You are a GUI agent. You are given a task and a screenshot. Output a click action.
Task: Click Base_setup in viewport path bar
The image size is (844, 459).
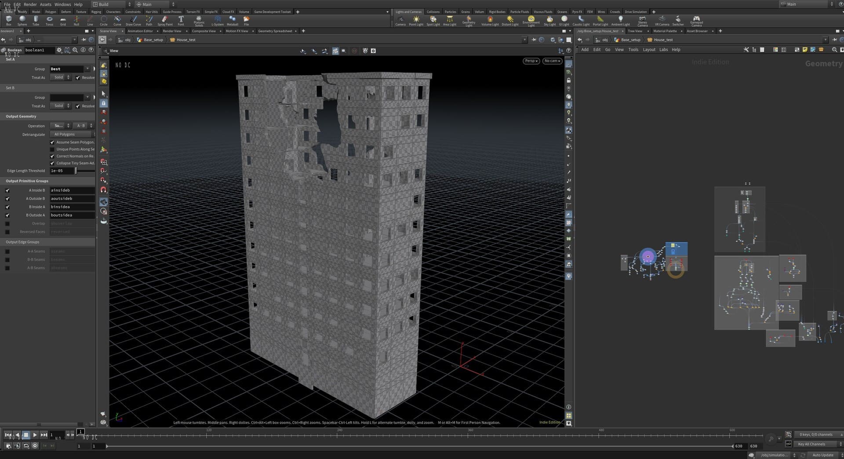coord(153,40)
